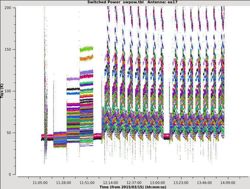
Task: Select the 12:14:00 time tick label
Action: point(110,183)
